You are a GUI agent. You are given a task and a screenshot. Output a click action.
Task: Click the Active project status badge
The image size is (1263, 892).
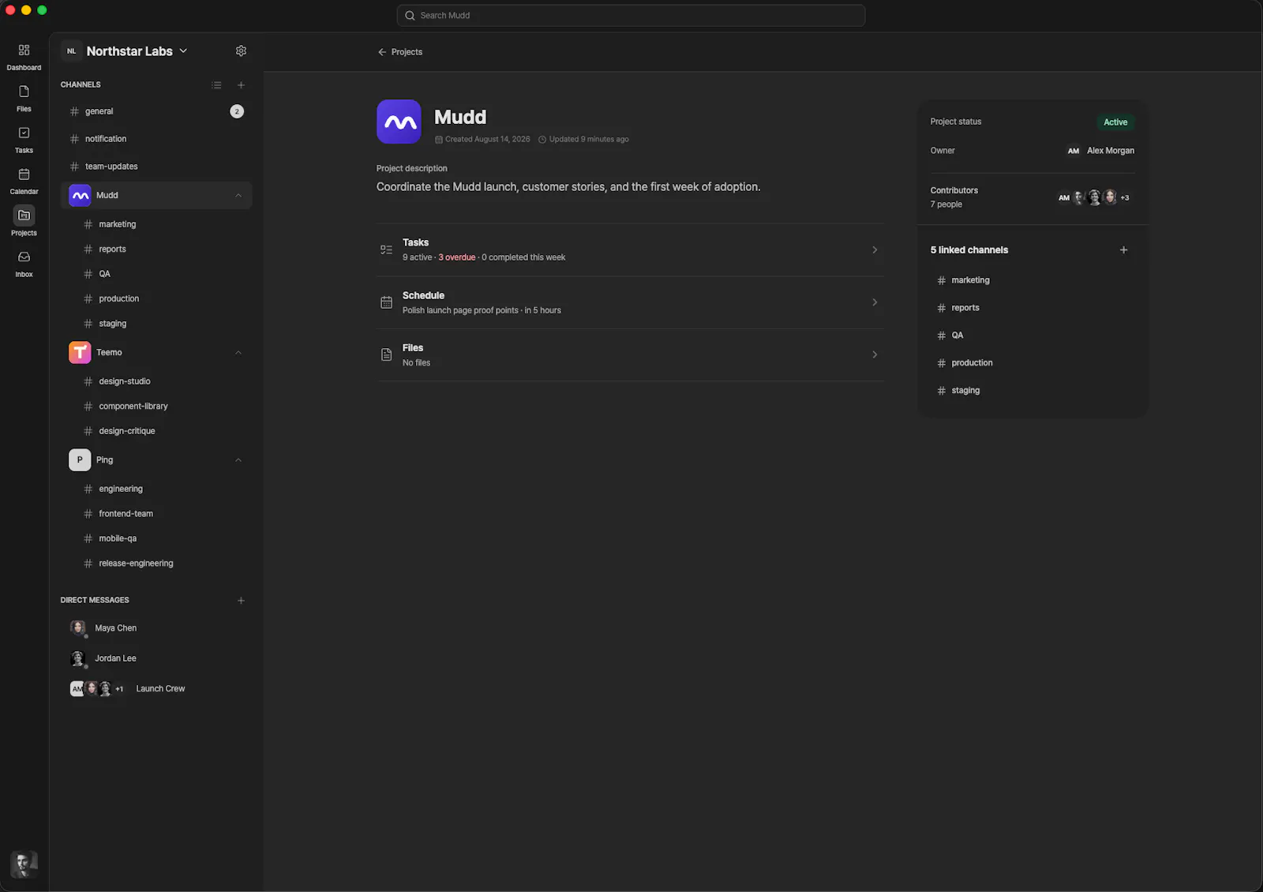tap(1115, 122)
